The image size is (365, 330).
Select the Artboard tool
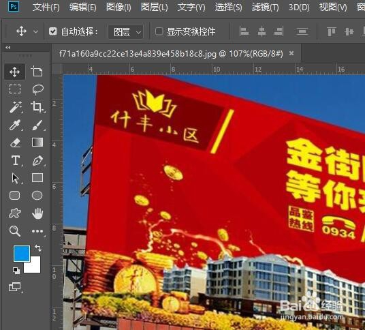(x=37, y=72)
